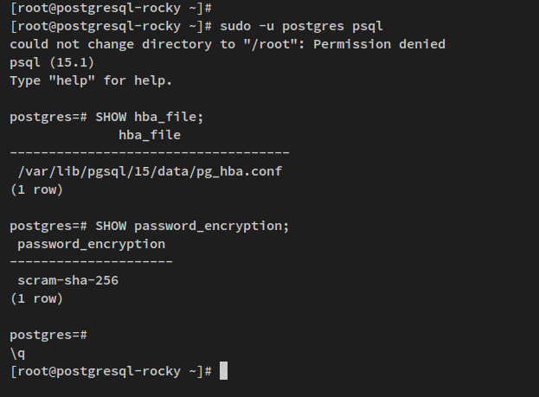Click the \q quit command line

[x=17, y=353]
